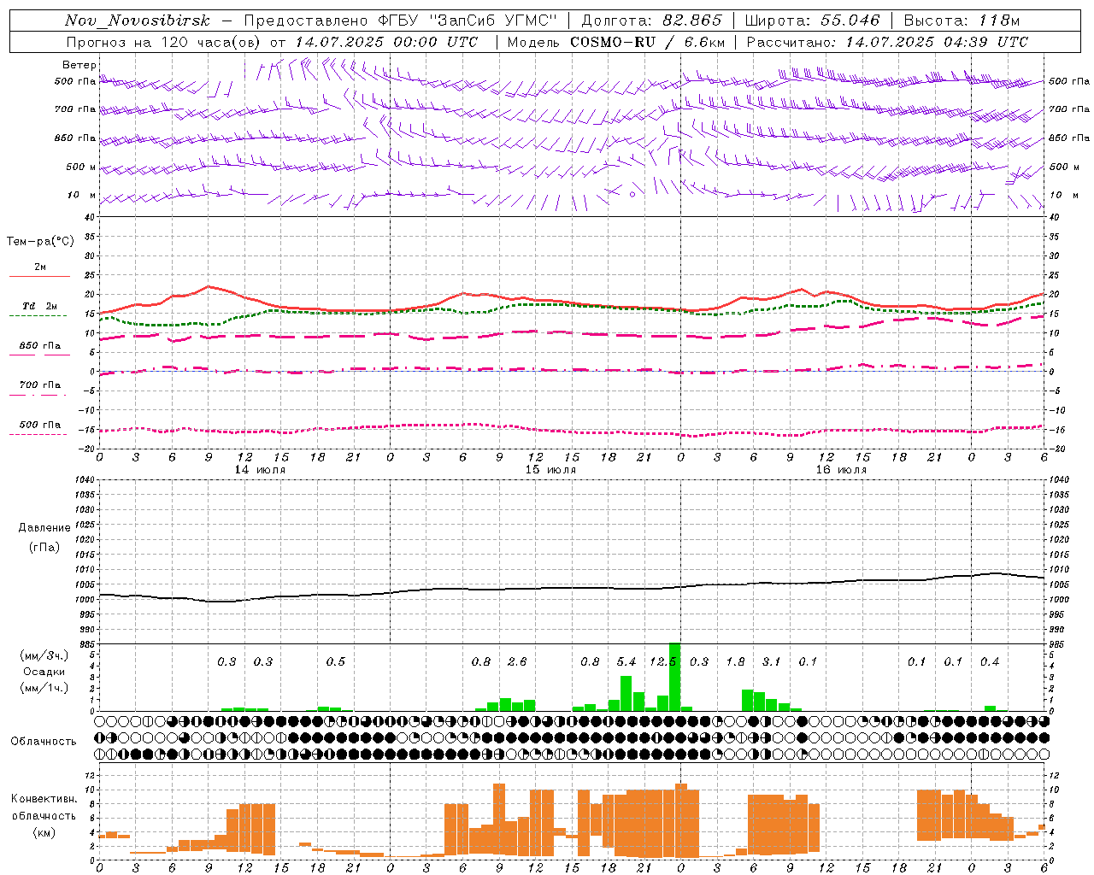The height and width of the screenshot is (875, 1094).
Task: Click the 1.8 precipitation value
Action: [x=735, y=661]
